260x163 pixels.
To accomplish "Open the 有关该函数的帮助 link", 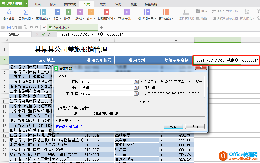I will coord(70,126).
